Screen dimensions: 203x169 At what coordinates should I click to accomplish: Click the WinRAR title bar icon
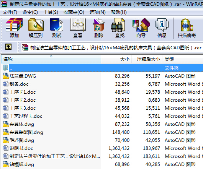pyautogui.click(x=4, y=4)
